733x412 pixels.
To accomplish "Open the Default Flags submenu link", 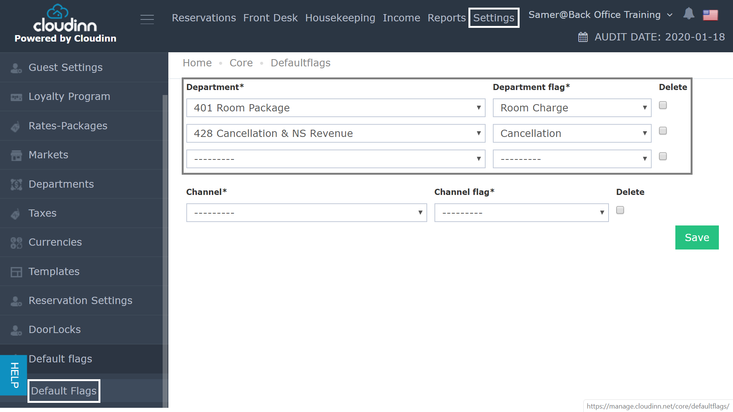I will point(64,391).
